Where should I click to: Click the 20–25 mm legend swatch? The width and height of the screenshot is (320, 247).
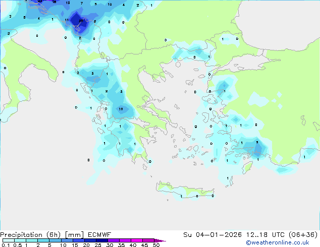point(90,240)
